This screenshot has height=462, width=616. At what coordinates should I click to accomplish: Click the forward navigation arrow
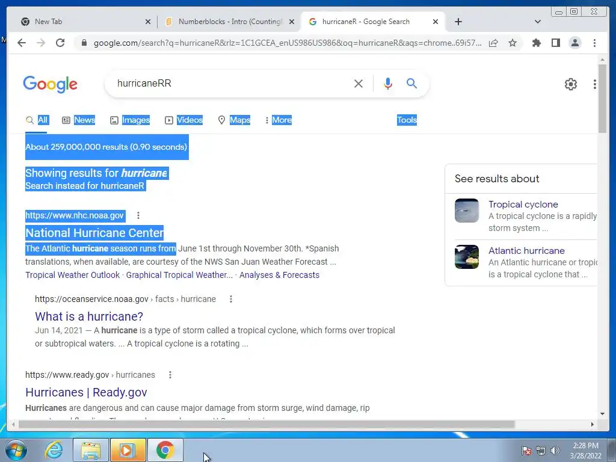click(x=41, y=43)
